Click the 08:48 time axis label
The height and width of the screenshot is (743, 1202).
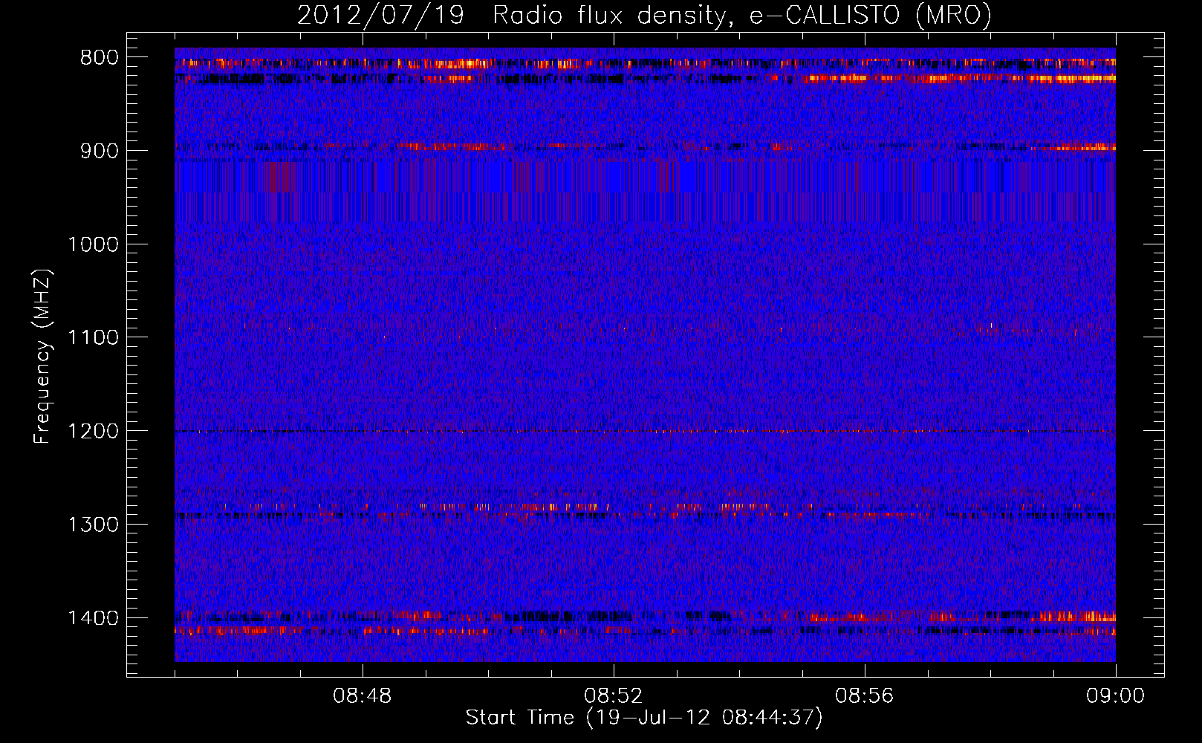(363, 696)
